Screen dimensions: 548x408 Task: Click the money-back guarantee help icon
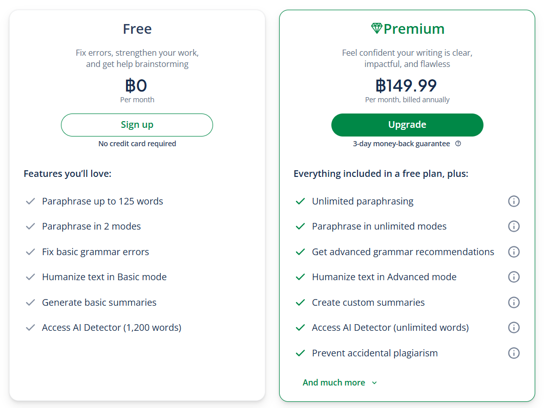[458, 144]
